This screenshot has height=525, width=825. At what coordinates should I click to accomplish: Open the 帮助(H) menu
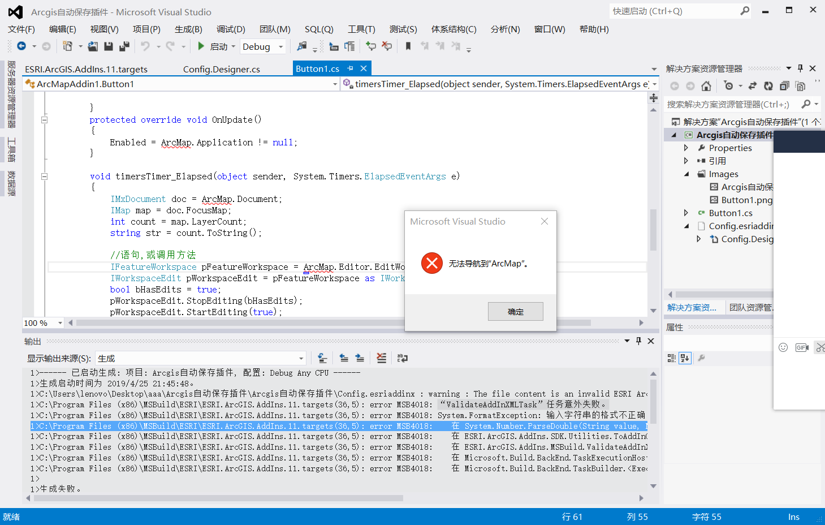pyautogui.click(x=594, y=29)
